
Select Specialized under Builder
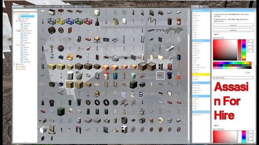tap(27, 62)
